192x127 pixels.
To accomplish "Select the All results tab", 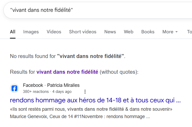I will [13, 32].
